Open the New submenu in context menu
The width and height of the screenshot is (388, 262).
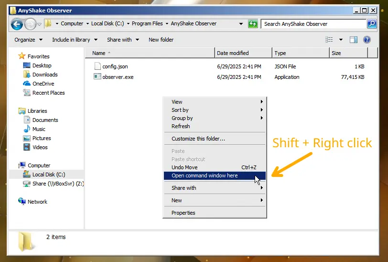[215, 200]
